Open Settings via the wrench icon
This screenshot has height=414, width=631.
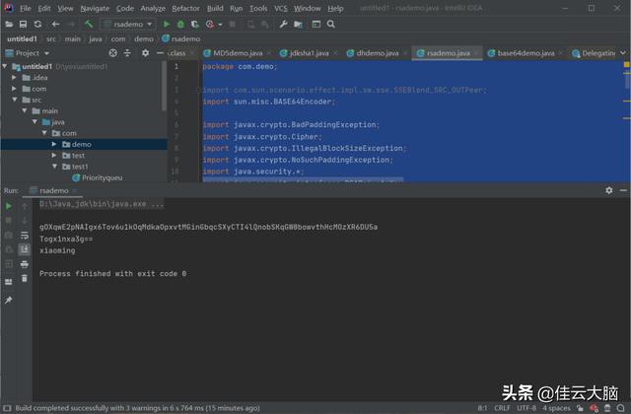click(x=283, y=24)
